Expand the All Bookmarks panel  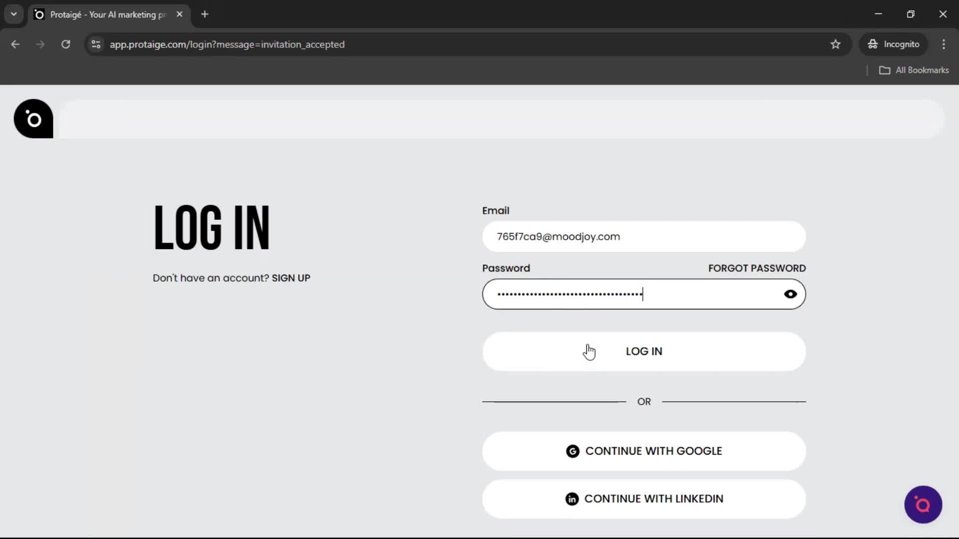[914, 70]
